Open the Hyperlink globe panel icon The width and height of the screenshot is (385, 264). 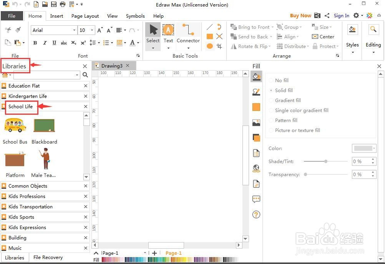(x=256, y=168)
